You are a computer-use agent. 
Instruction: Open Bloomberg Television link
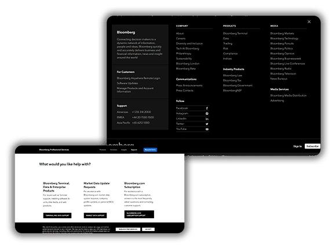[283, 74]
